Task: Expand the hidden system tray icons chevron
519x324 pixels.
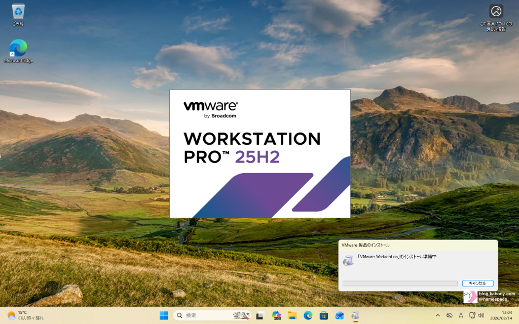Action: click(437, 315)
